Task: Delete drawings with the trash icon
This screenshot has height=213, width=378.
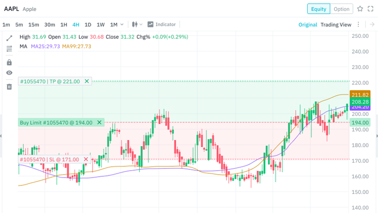Action: click(x=9, y=87)
